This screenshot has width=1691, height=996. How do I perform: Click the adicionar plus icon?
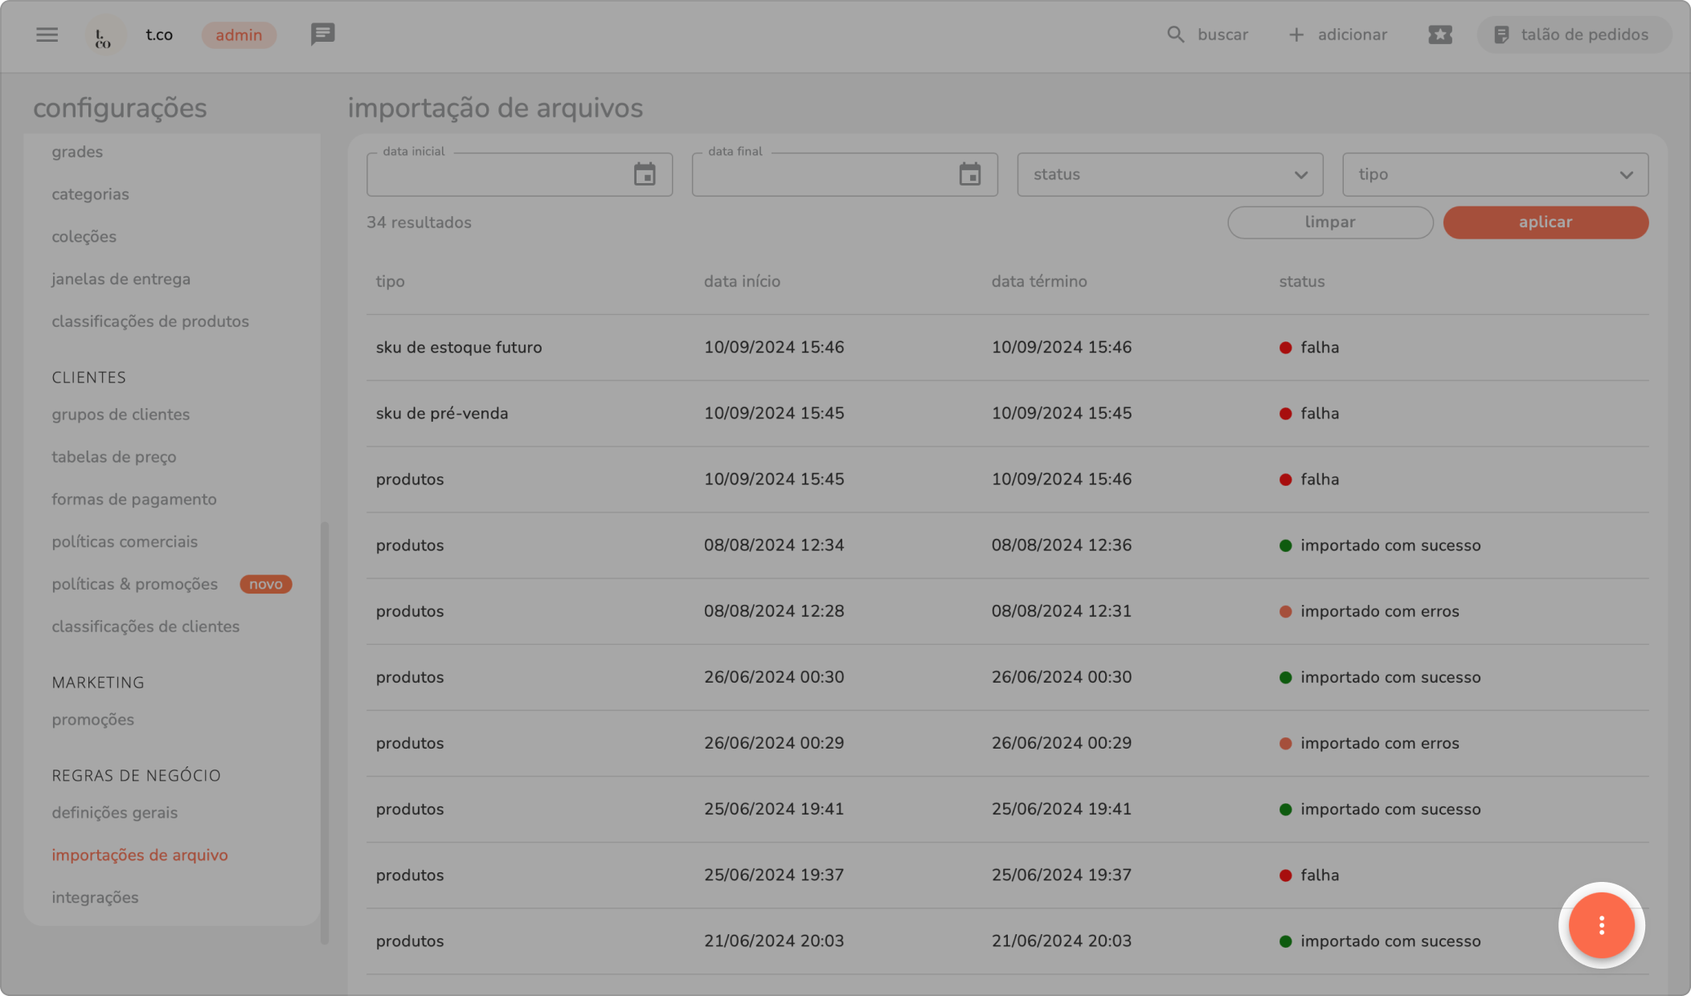tap(1296, 35)
